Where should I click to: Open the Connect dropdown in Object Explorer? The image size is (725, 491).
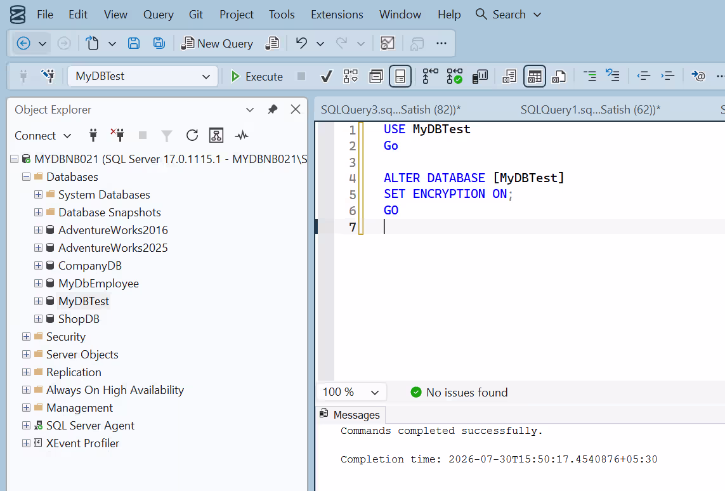(42, 136)
